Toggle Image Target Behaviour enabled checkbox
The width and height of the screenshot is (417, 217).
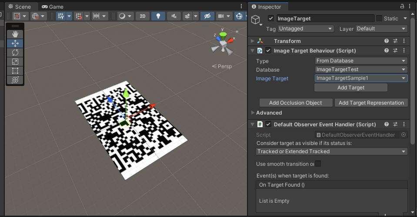click(268, 50)
